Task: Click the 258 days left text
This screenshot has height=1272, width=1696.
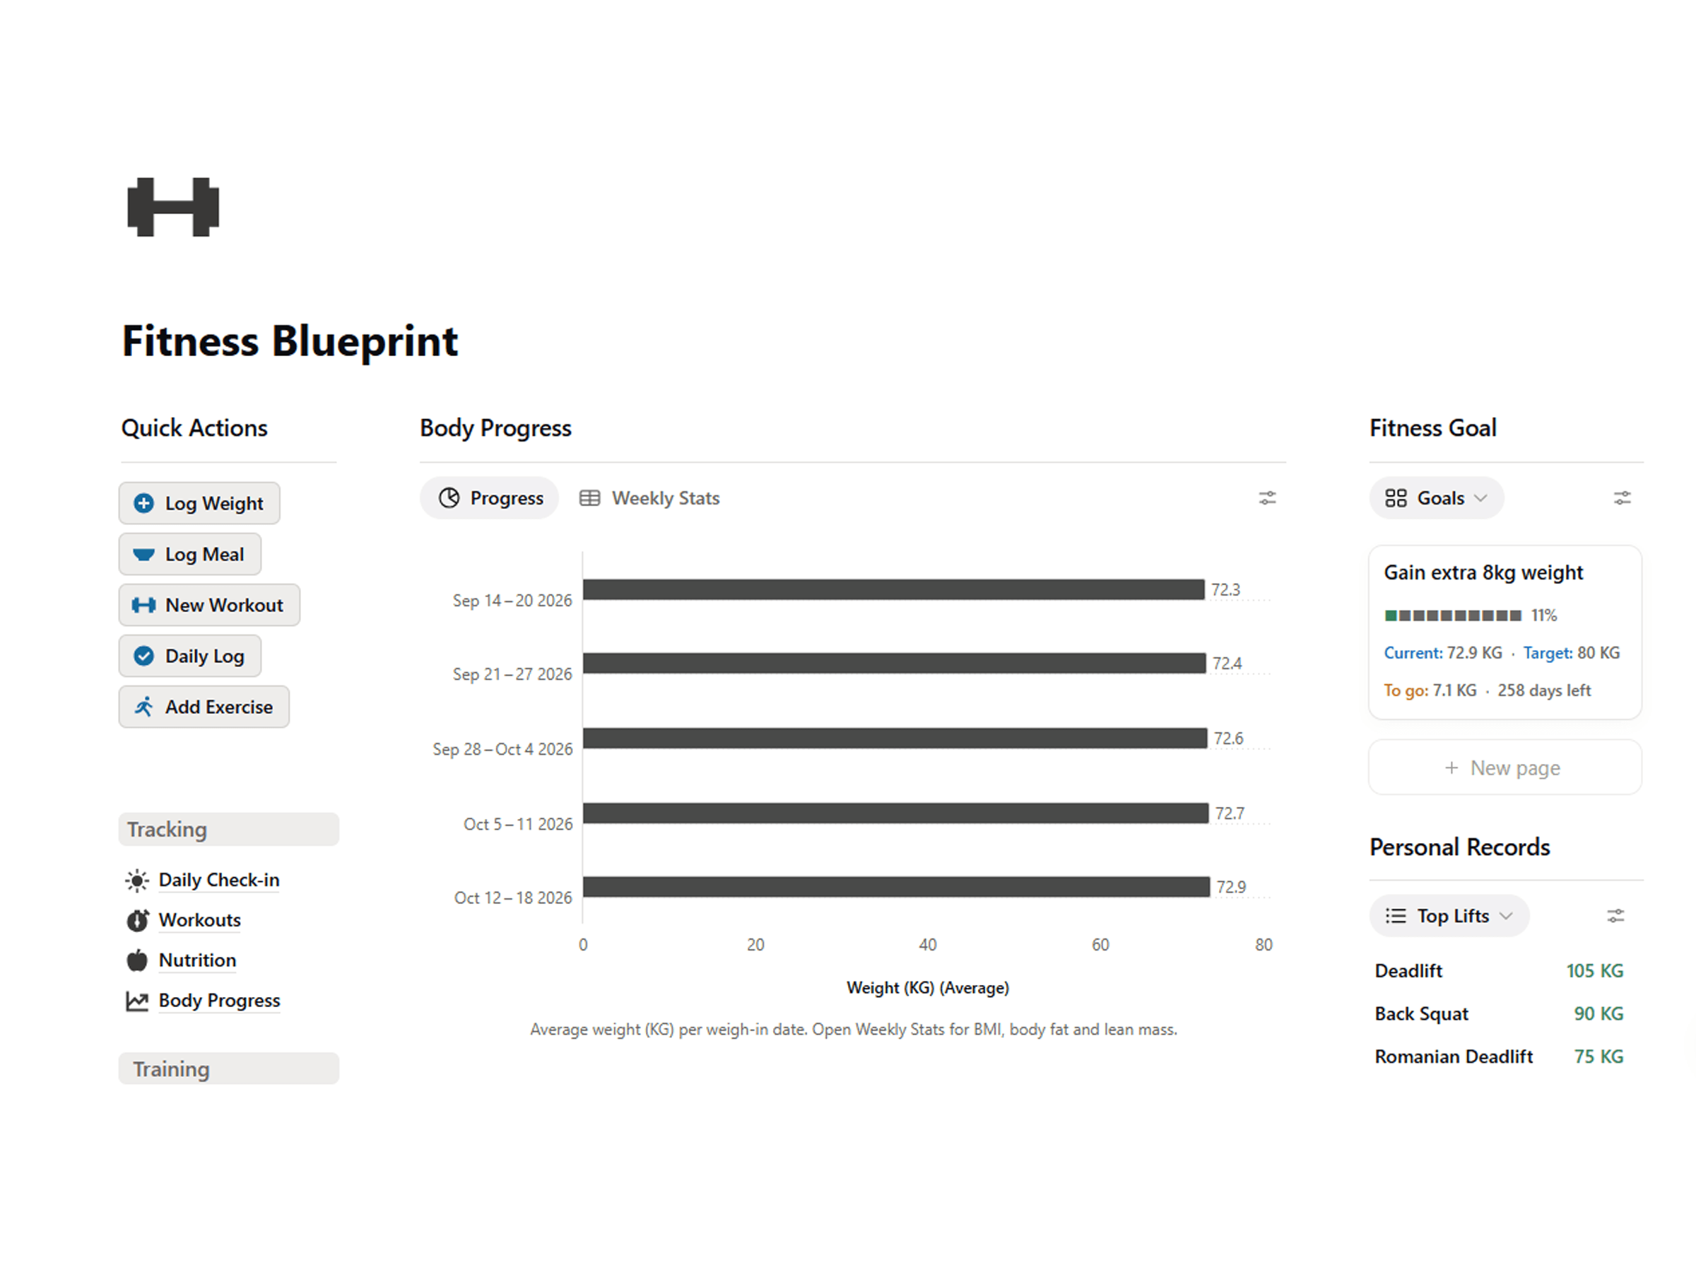Action: (1544, 691)
